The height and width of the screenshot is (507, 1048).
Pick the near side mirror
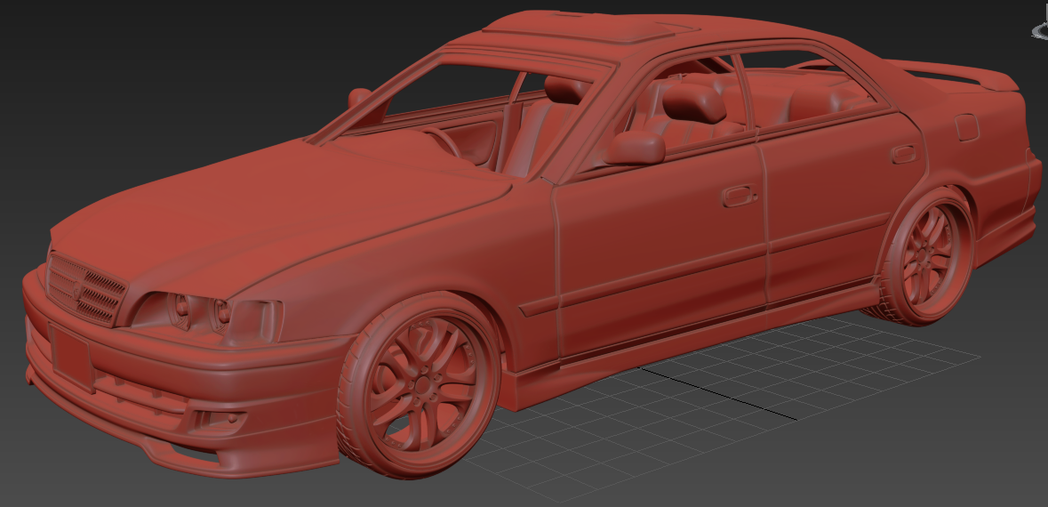pos(636,148)
